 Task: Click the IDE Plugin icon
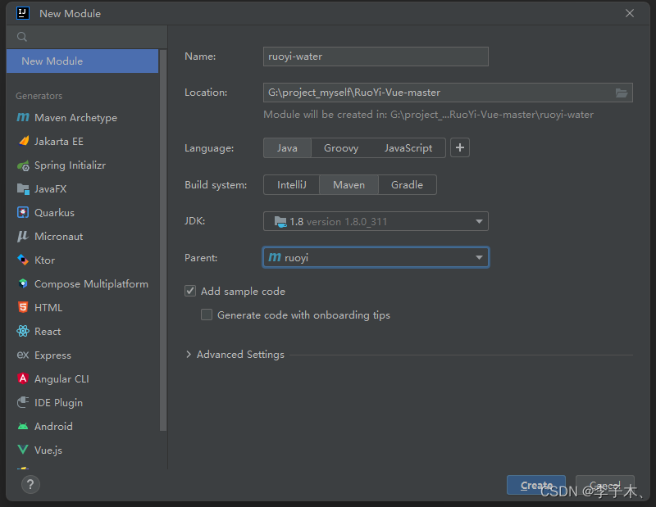[23, 402]
